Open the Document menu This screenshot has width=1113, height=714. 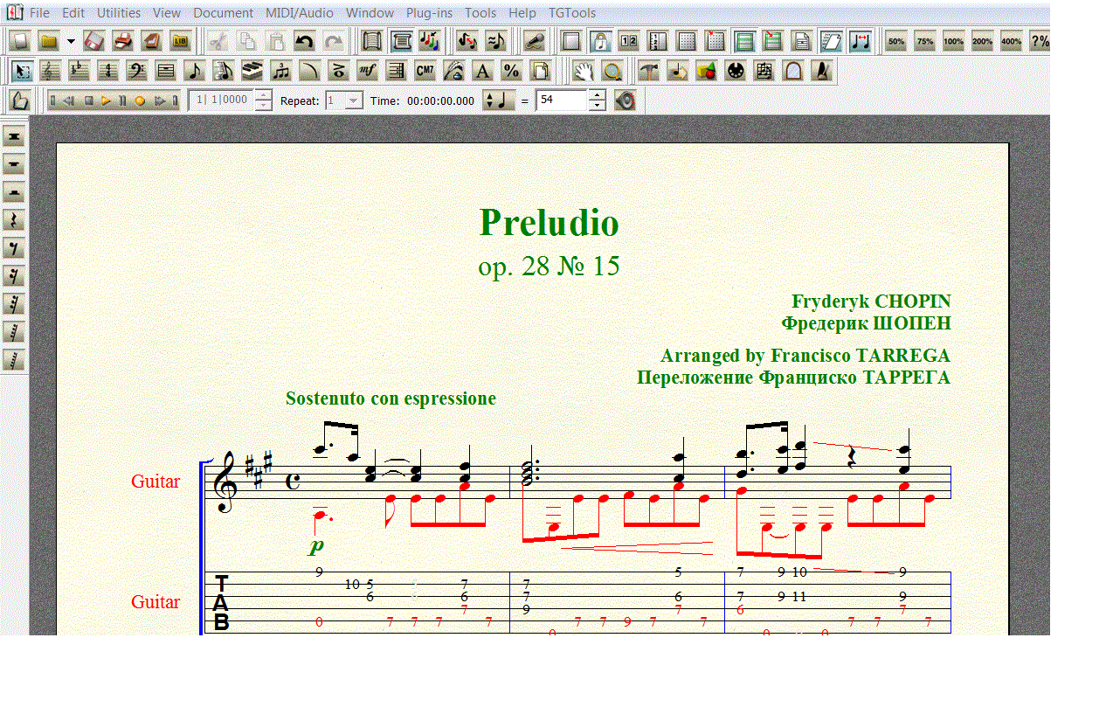224,13
